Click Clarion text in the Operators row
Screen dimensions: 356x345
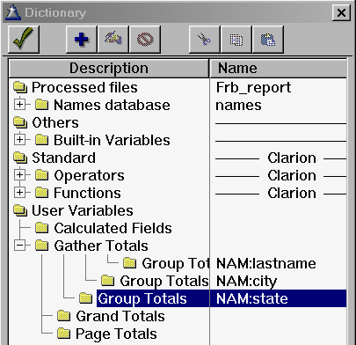(x=292, y=175)
